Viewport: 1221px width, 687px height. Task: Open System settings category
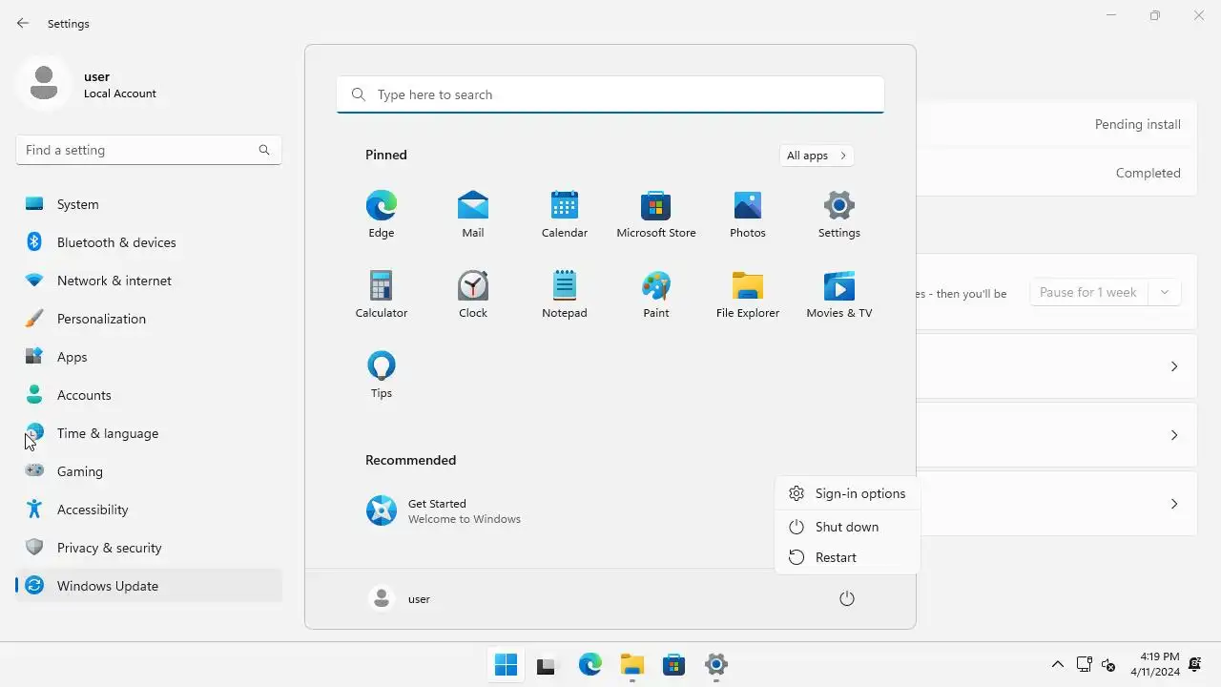point(149,204)
